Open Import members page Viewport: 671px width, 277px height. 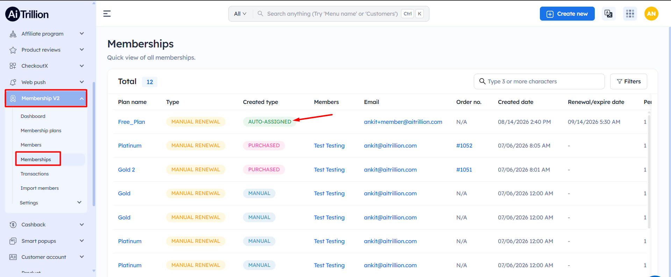tap(40, 188)
